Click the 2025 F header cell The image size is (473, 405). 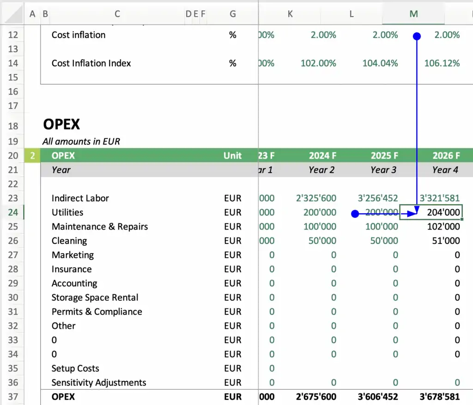[384, 156]
